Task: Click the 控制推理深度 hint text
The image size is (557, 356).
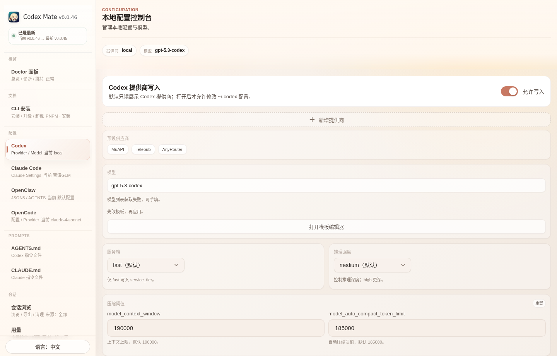Action: [359, 280]
